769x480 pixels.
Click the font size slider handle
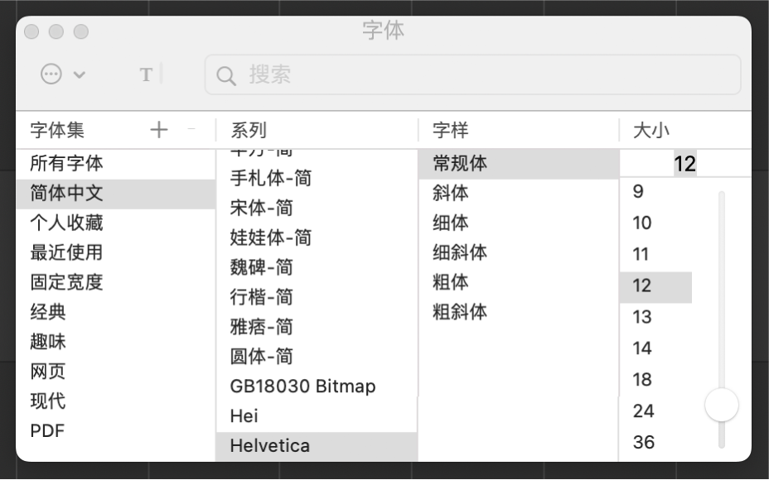point(720,405)
